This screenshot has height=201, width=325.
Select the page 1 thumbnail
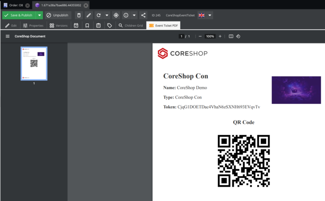tap(34, 64)
